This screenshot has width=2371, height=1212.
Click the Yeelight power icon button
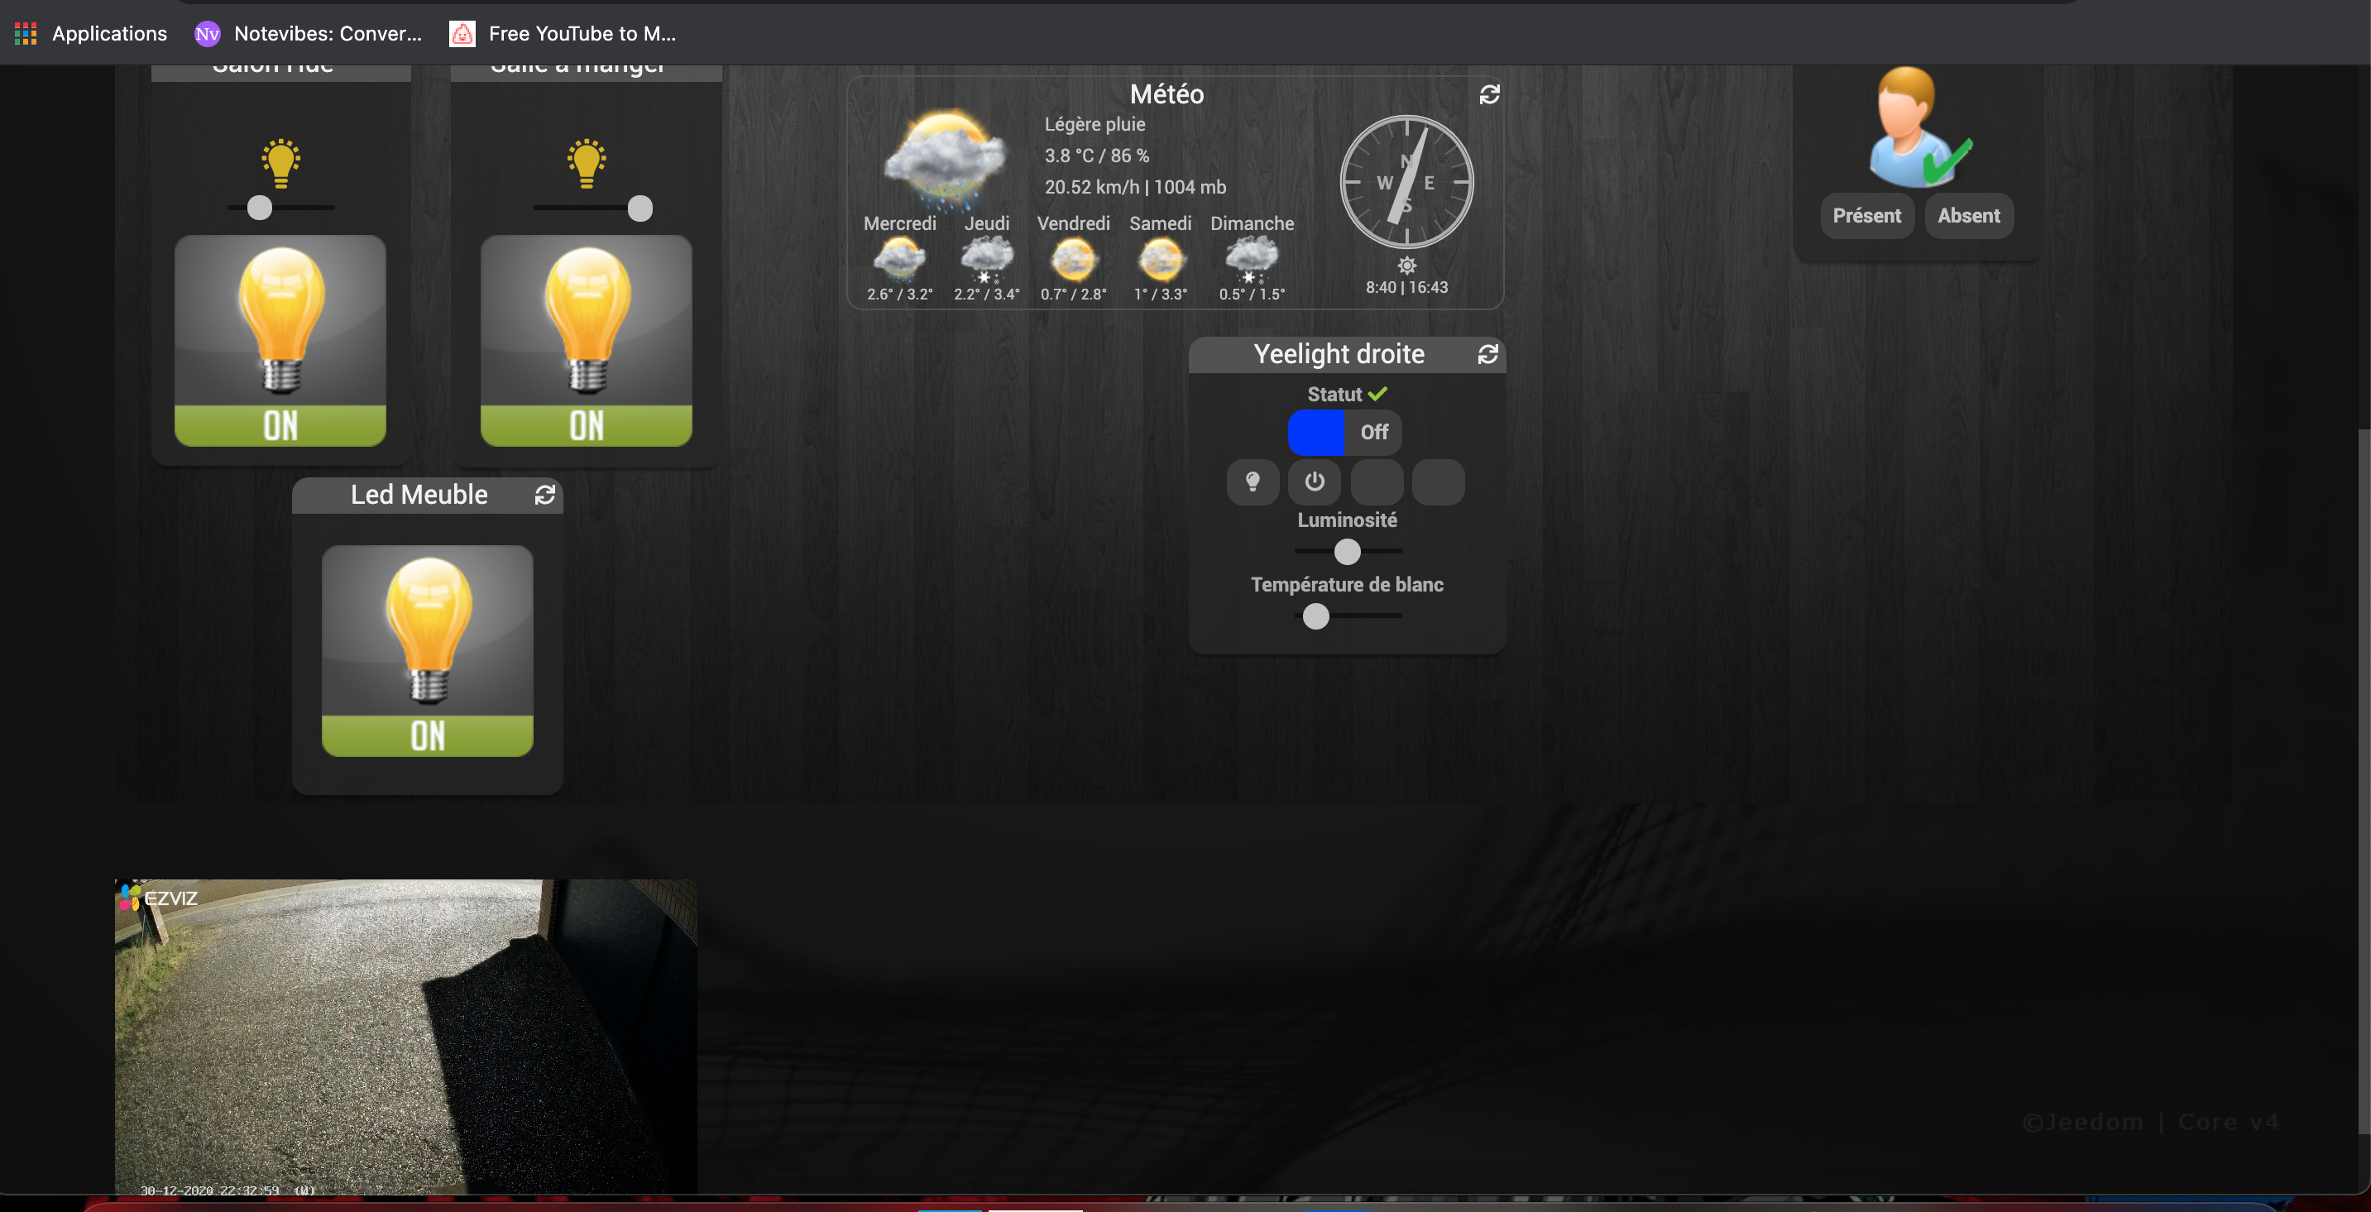[x=1315, y=481]
